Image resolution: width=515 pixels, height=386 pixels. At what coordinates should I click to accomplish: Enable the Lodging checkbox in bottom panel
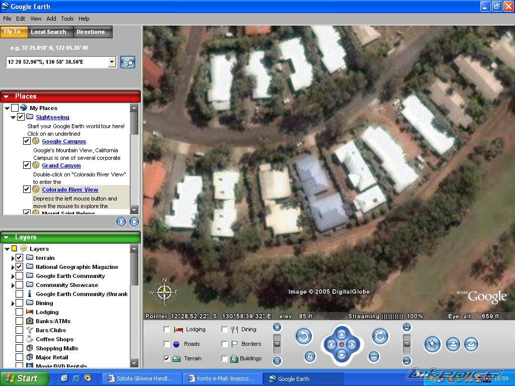coord(167,329)
